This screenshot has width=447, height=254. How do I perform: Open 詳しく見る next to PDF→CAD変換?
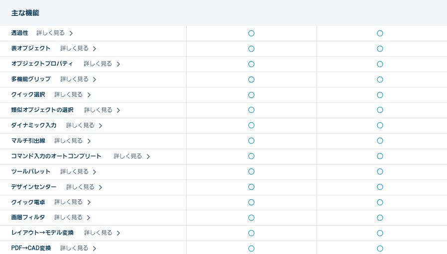pyautogui.click(x=74, y=248)
